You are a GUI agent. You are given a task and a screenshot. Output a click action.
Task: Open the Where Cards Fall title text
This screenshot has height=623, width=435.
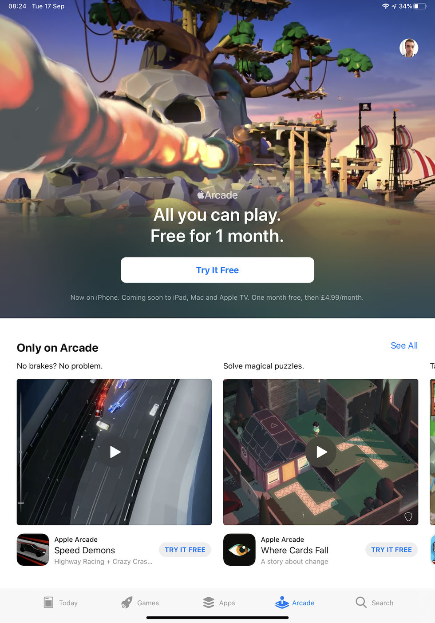point(295,550)
